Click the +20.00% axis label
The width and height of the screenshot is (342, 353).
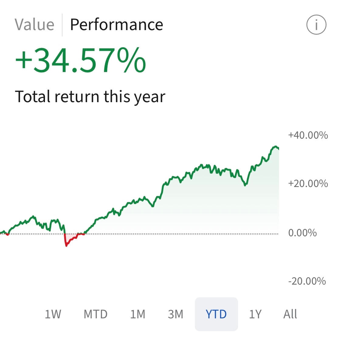[x=308, y=184]
